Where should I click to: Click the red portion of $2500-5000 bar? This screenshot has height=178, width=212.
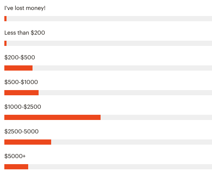(28, 142)
